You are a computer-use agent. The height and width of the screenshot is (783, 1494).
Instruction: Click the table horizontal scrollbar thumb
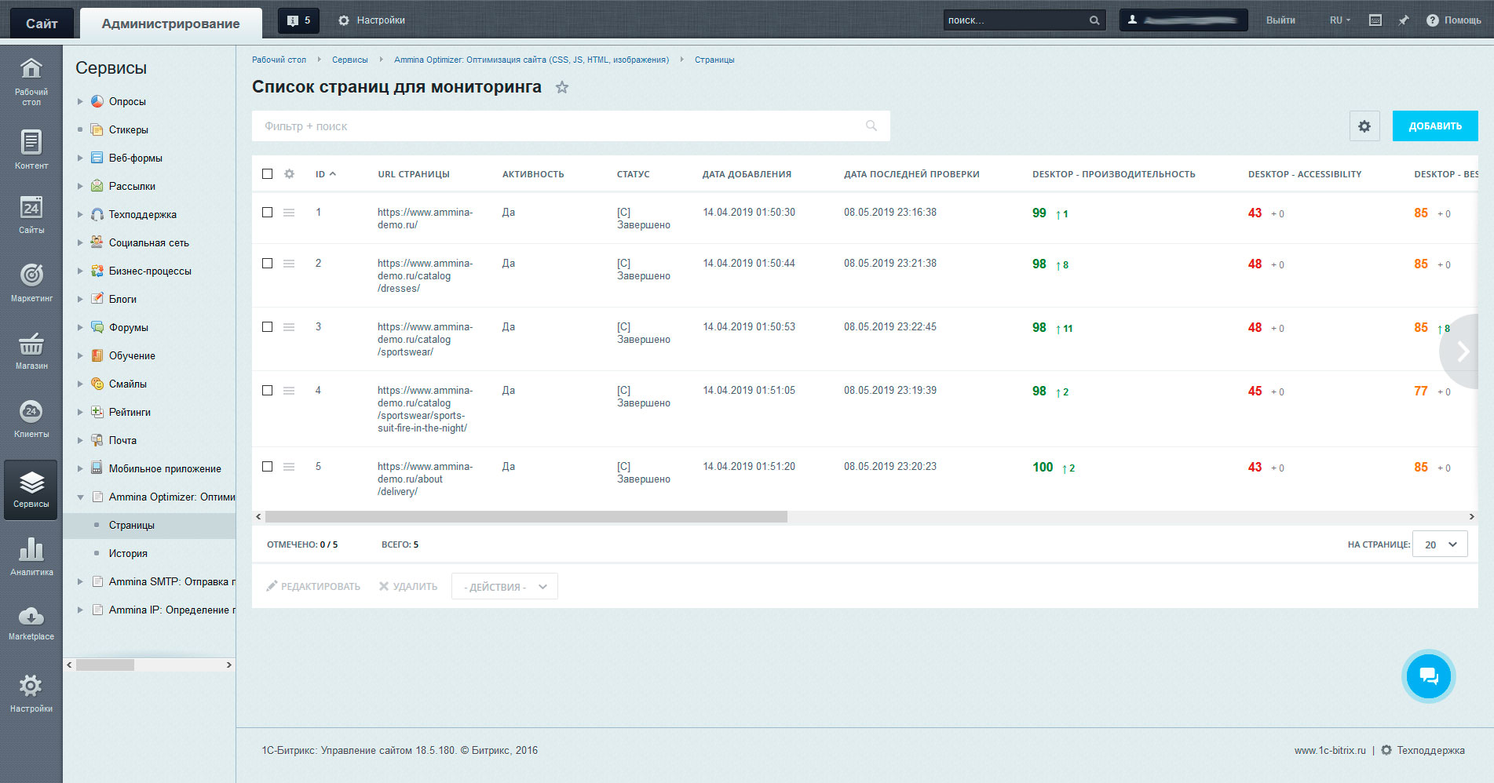[x=526, y=517]
